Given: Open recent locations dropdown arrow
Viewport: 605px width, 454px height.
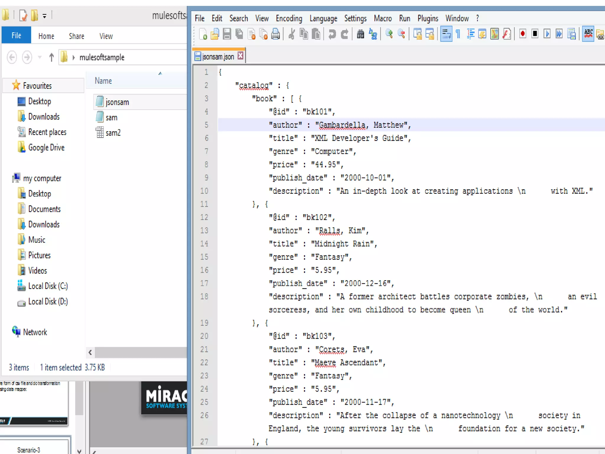Looking at the screenshot, I should pyautogui.click(x=40, y=57).
